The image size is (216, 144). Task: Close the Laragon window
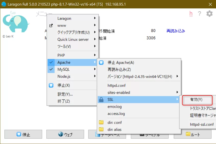point(210,4)
